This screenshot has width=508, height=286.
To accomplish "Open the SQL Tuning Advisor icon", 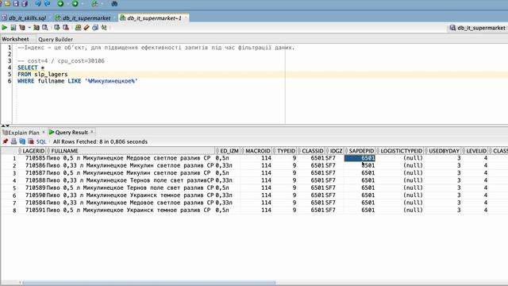I will (45, 28).
